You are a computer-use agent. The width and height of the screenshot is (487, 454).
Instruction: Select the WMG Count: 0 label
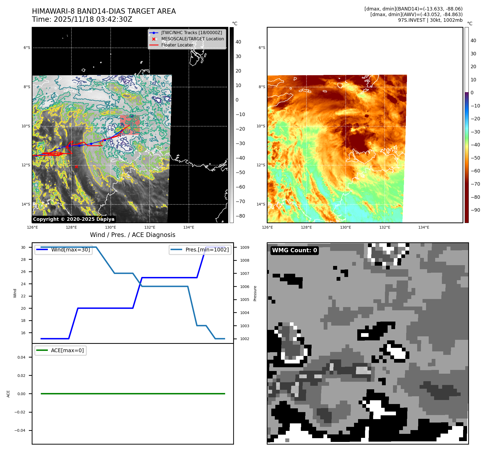tap(294, 250)
